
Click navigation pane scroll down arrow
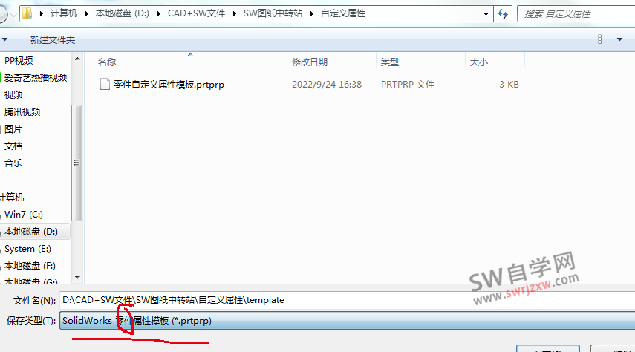click(77, 278)
